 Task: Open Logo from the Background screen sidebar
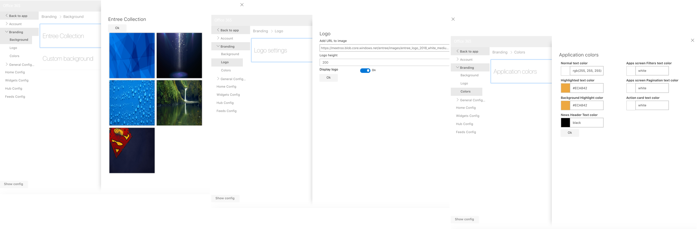tap(13, 48)
